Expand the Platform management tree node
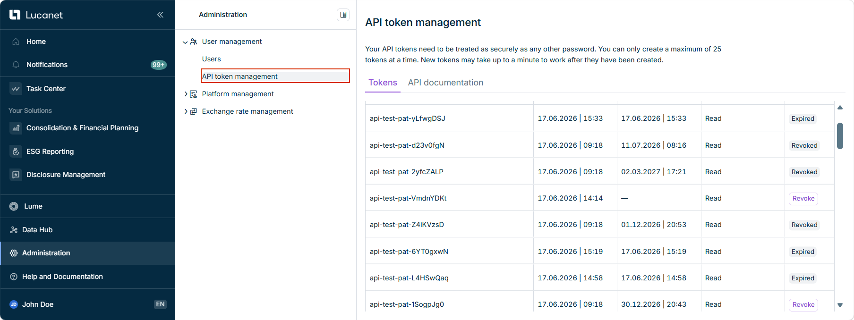 click(186, 94)
